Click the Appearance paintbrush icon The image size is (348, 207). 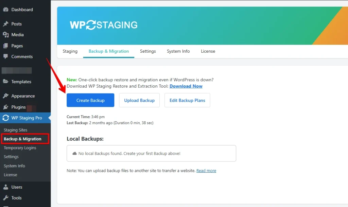(6, 96)
